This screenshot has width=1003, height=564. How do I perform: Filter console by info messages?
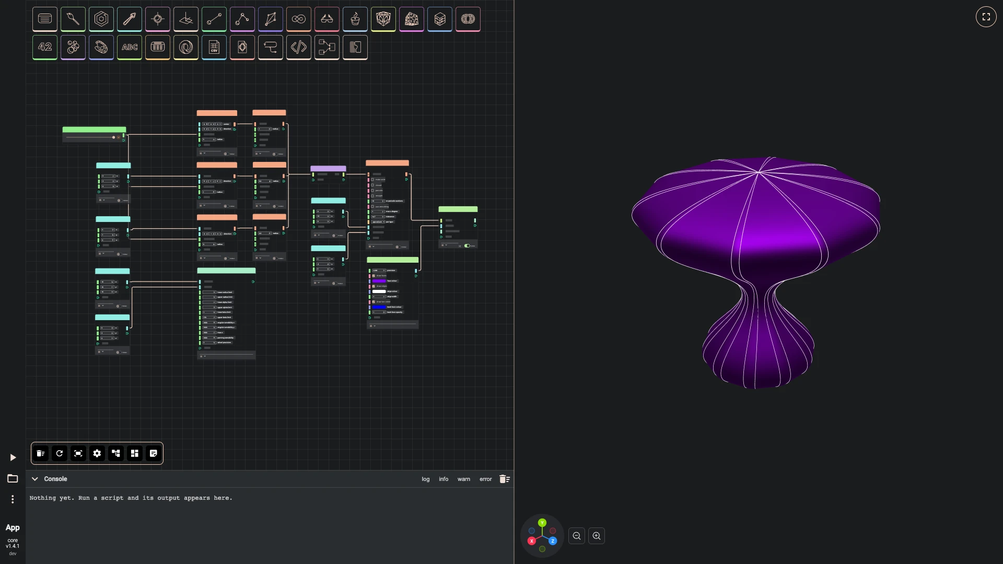[x=444, y=479]
